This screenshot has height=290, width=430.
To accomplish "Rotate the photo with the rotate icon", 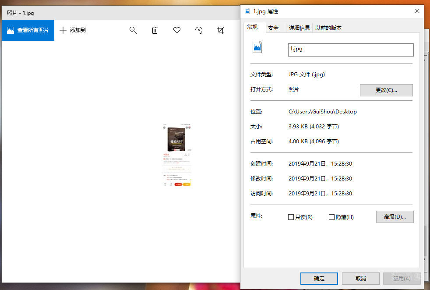I will click(x=199, y=30).
